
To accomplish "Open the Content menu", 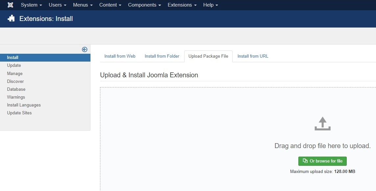I will pos(110,5).
